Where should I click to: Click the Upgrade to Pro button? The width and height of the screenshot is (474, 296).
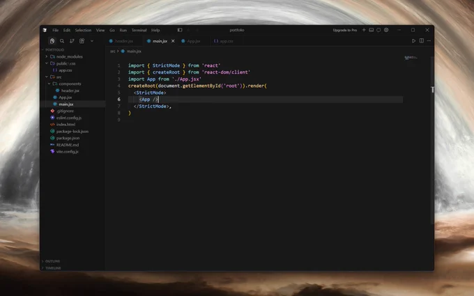click(344, 30)
